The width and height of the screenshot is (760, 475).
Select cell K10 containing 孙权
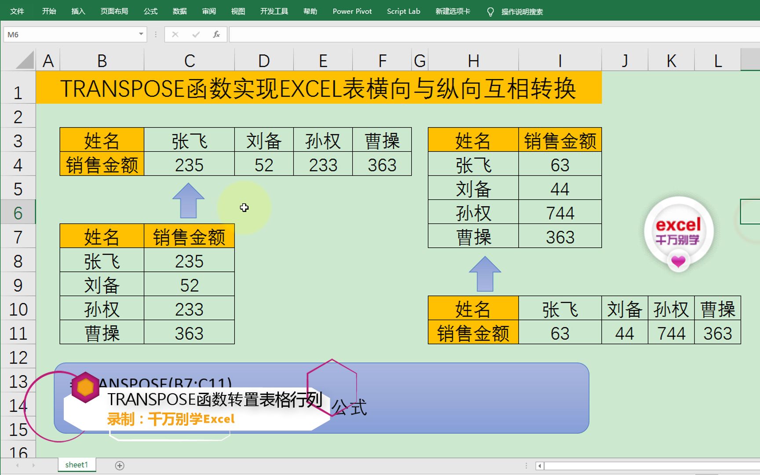(671, 309)
